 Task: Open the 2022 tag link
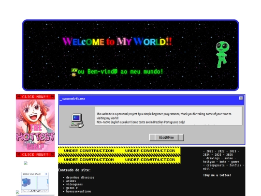click(221, 151)
